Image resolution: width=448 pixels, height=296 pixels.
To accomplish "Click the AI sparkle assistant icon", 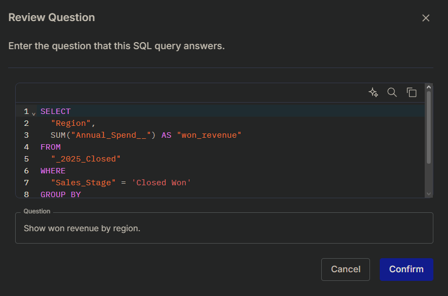I will [x=373, y=92].
